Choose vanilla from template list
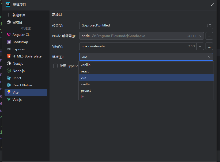220x162 pixels. point(146,65)
